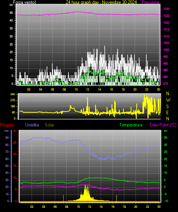Click the Forza vento axis title
The image size is (178, 212).
[24, 2]
